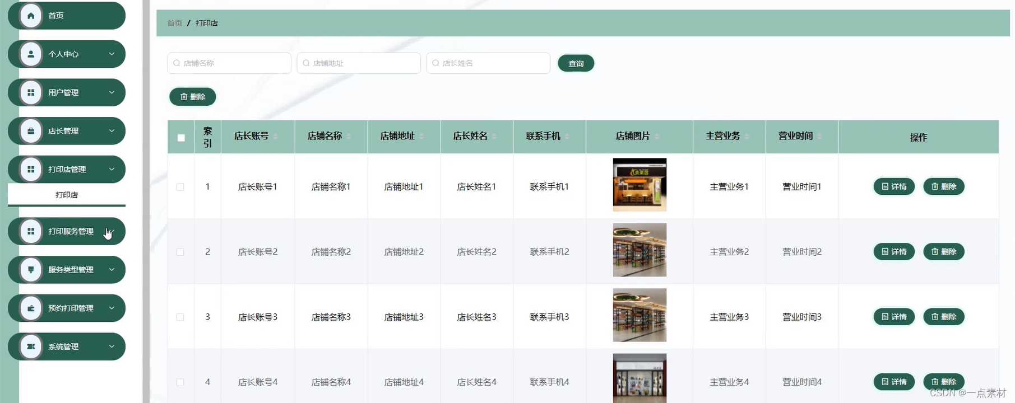
Task: Check the row 1 checkbox for 店长账号1
Action: point(180,187)
